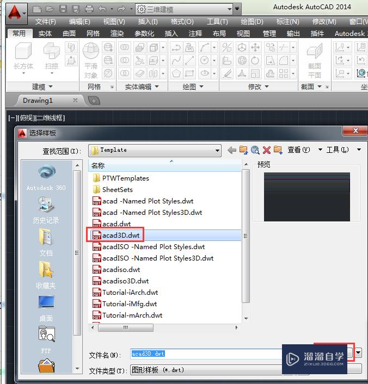This screenshot has height=384, width=368.
Task: Open the 编辑(E) menu
Action: point(79,22)
